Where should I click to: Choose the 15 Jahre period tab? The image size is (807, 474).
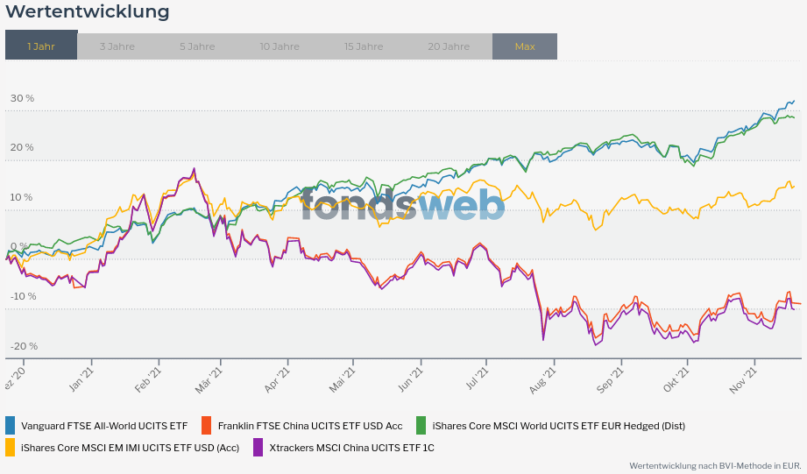[364, 46]
